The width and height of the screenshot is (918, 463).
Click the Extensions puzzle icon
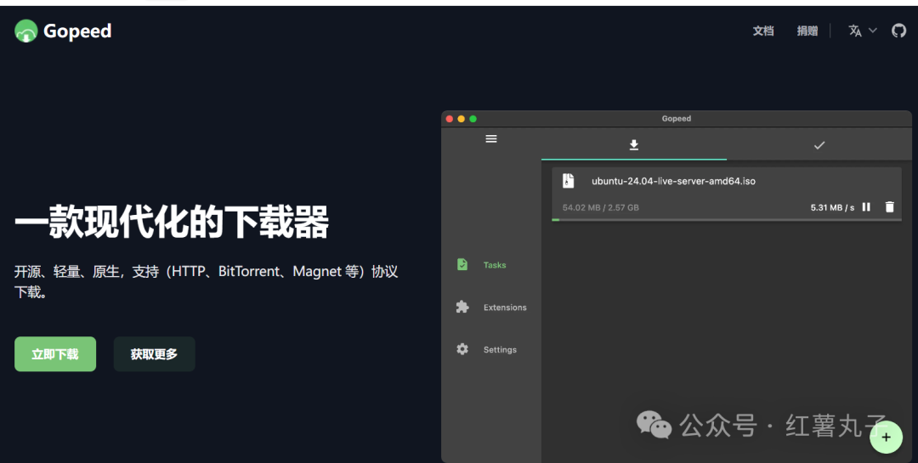pos(462,307)
